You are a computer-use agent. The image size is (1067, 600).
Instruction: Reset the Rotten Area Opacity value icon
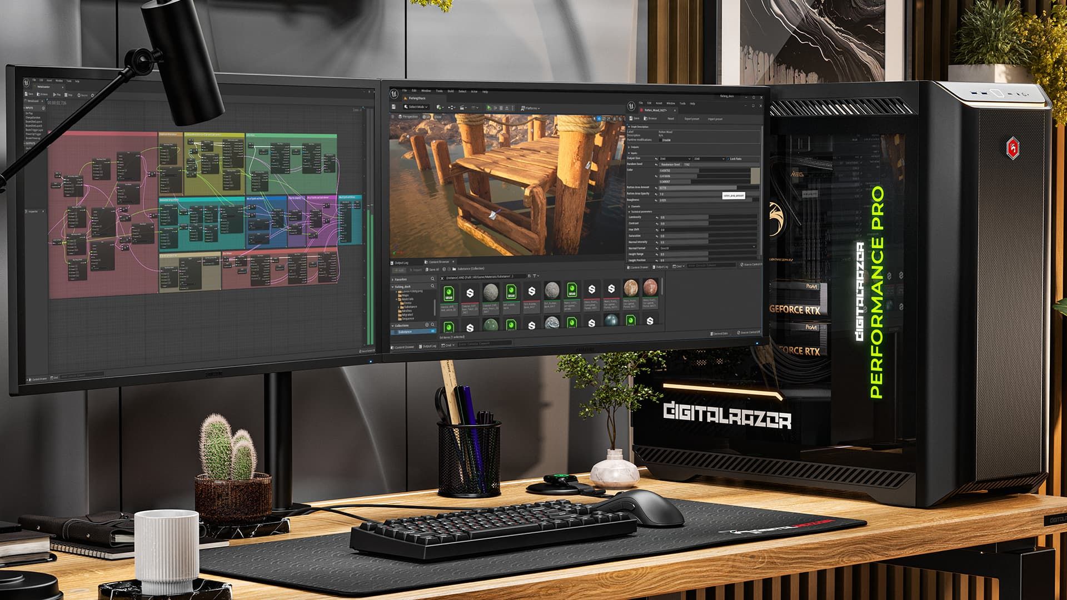[656, 194]
